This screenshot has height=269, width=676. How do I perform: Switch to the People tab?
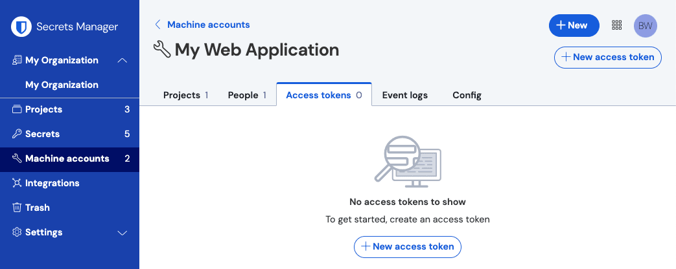point(247,95)
